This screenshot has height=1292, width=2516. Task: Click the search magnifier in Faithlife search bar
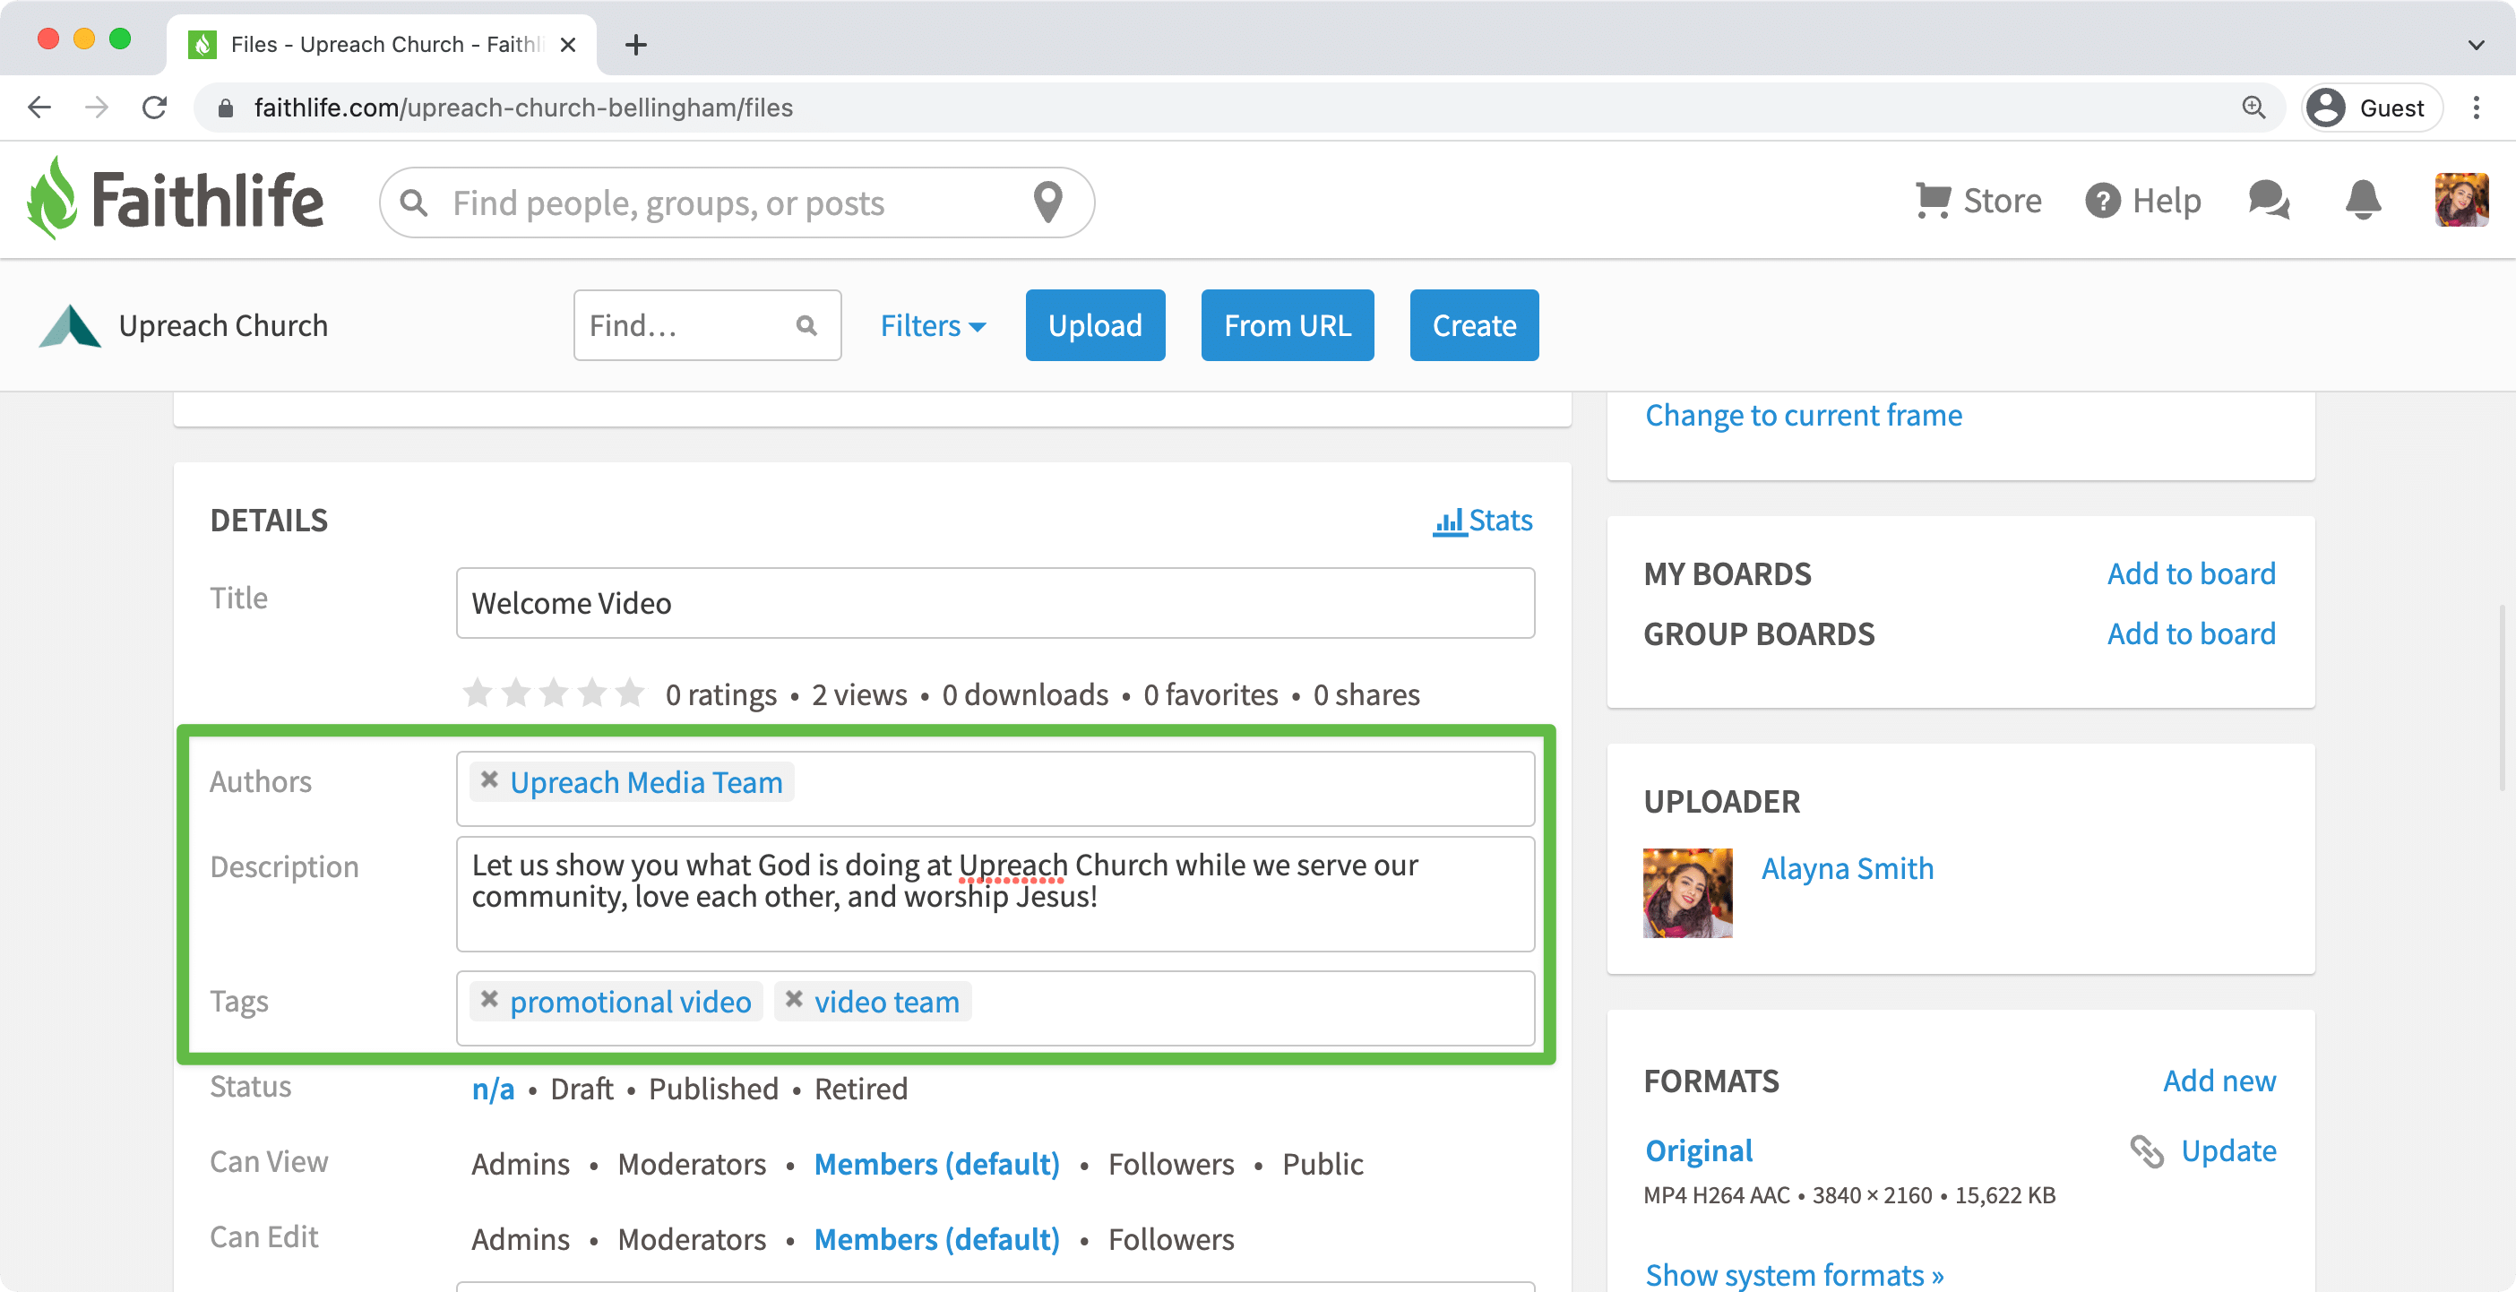414,203
